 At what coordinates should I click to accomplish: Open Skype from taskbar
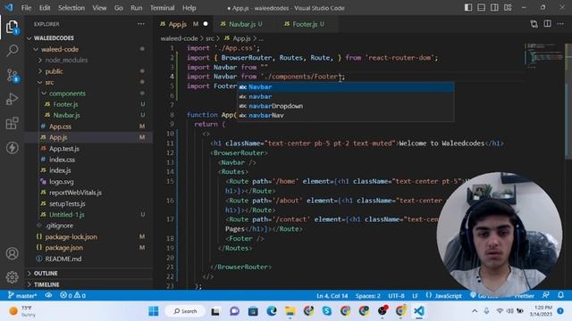[327, 311]
